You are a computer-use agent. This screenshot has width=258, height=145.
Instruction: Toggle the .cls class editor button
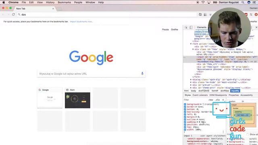point(217,100)
